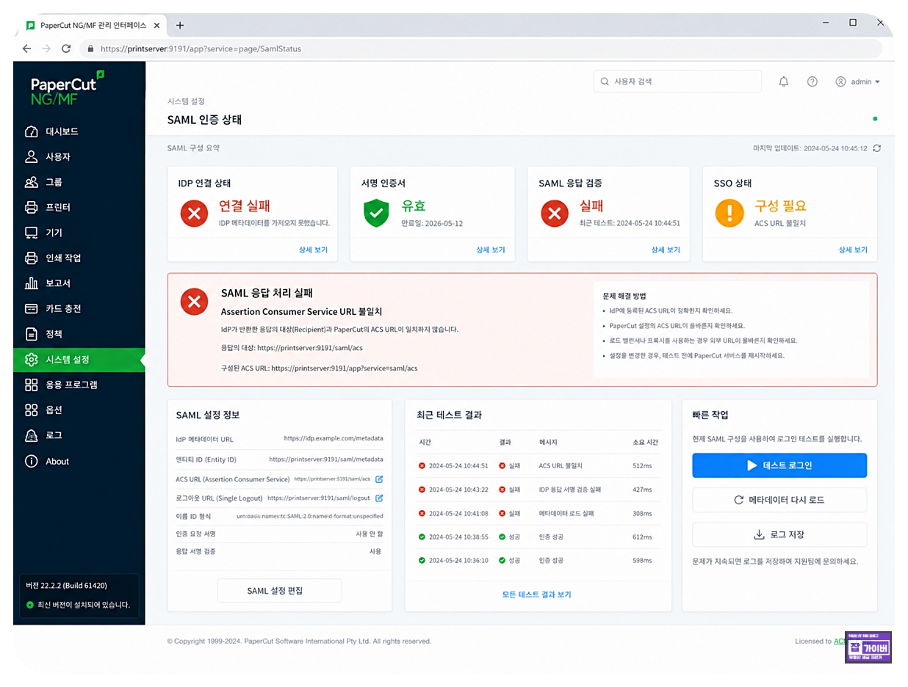Click the notification bell icon
This screenshot has height=687, width=908.
(x=784, y=81)
